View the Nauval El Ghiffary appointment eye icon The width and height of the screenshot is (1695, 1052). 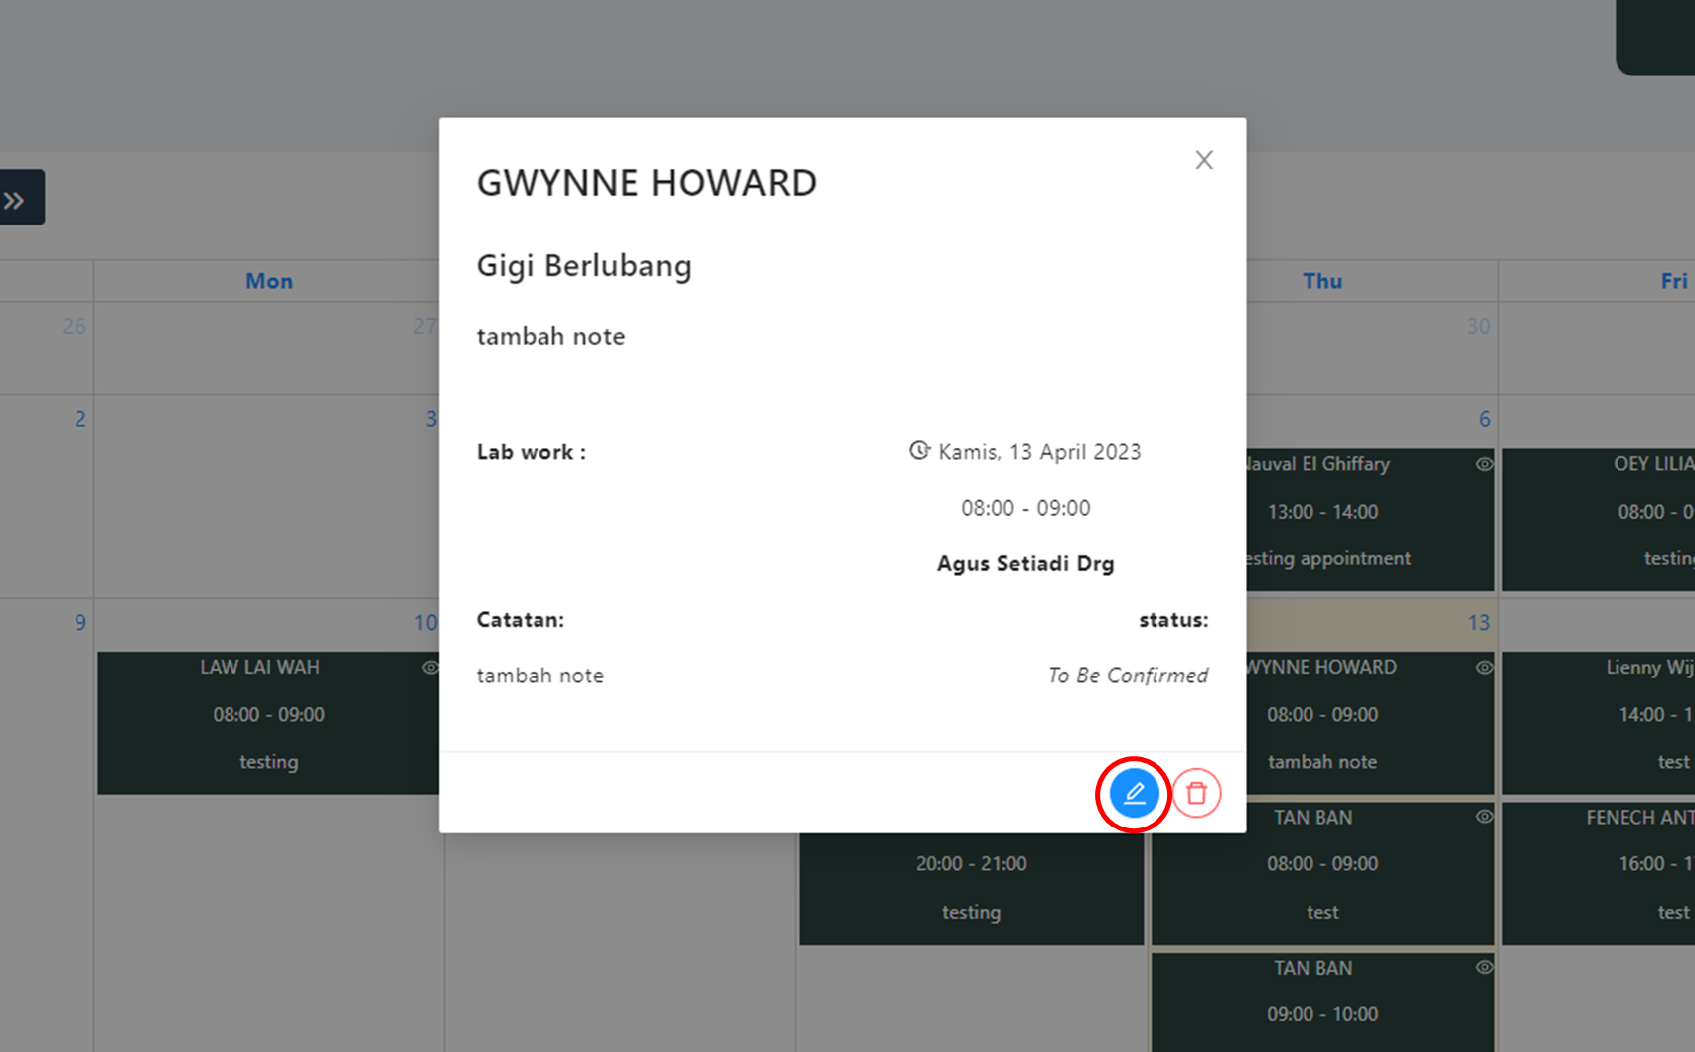point(1484,464)
